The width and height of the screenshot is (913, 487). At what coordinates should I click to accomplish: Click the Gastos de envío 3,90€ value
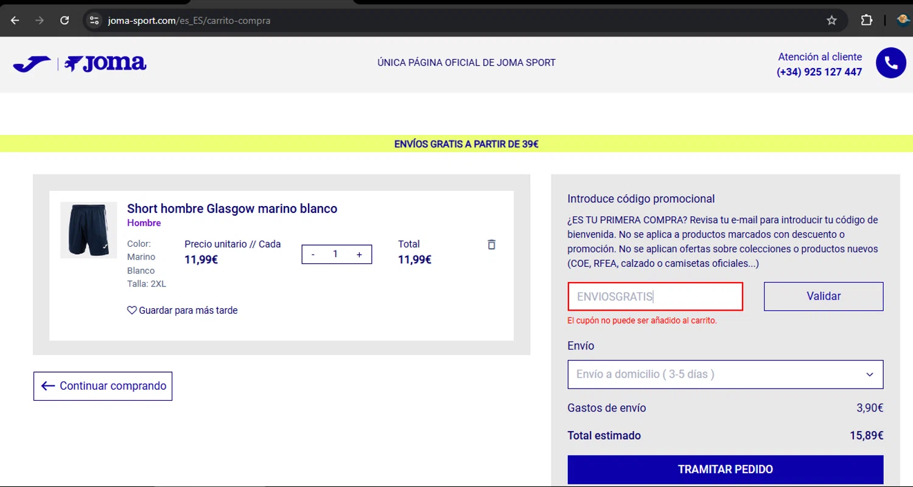(870, 408)
